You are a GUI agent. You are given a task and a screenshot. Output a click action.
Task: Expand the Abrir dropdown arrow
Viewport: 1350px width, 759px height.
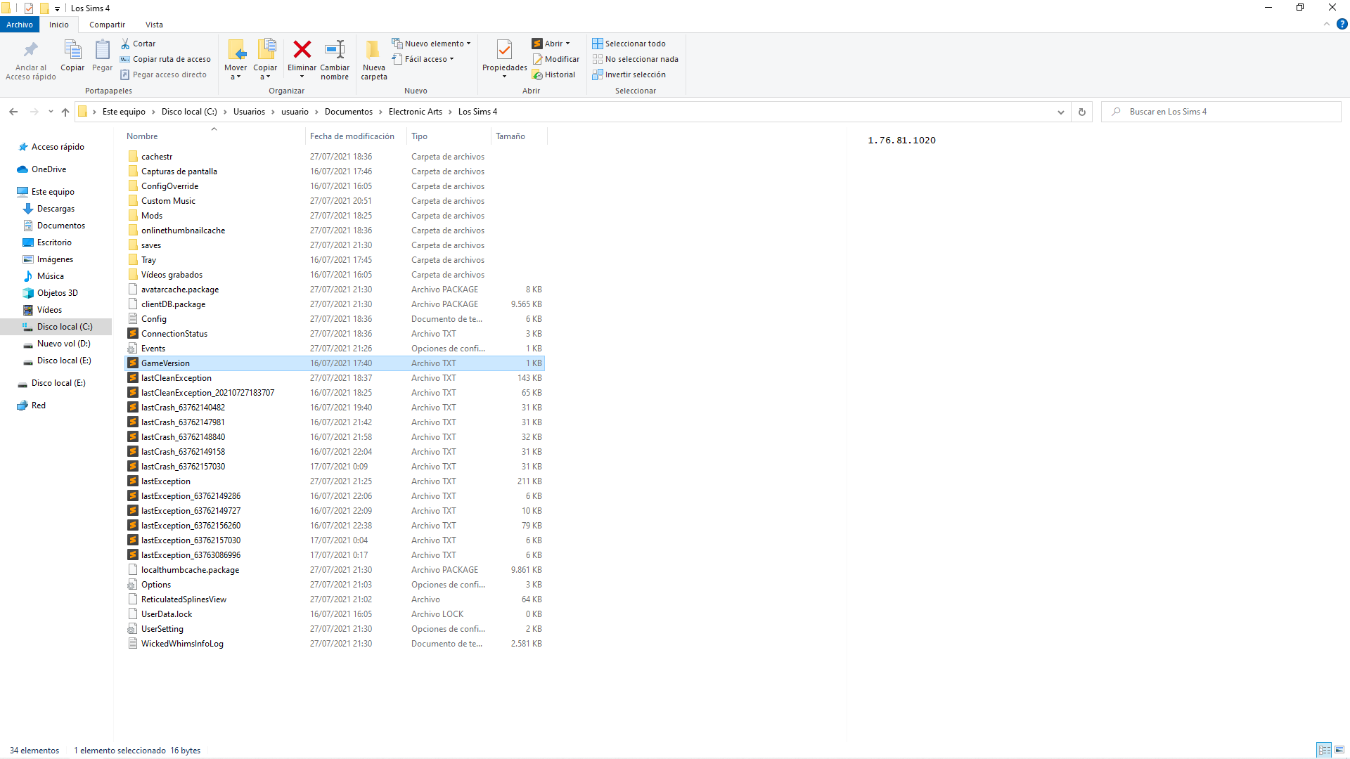[568, 44]
